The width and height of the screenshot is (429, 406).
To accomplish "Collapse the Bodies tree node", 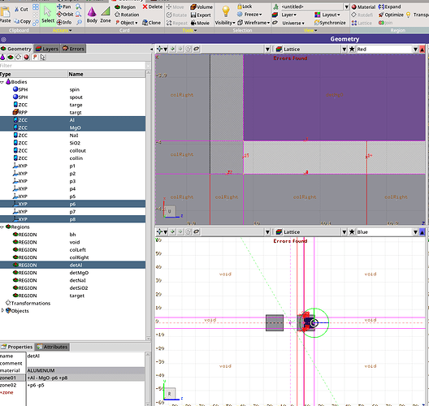I will point(2,82).
